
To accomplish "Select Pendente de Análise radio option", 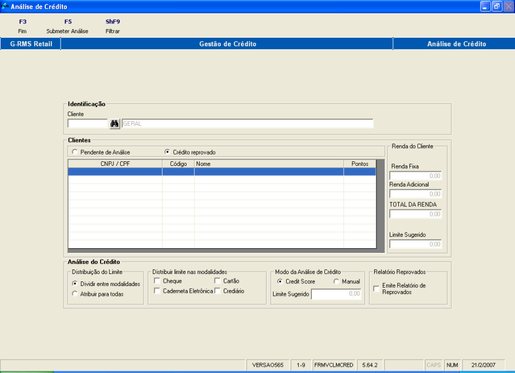I will click(x=101, y=152).
